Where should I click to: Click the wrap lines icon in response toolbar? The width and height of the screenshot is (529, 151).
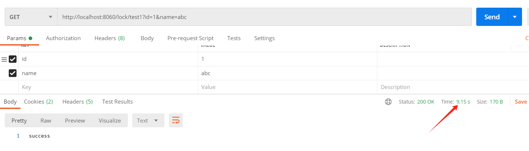176,120
